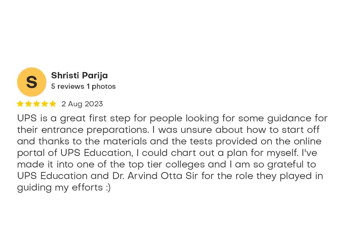Image resolution: width=343 pixels, height=245 pixels.
Task: Open the reviewer's "1 photos" text
Action: click(101, 86)
